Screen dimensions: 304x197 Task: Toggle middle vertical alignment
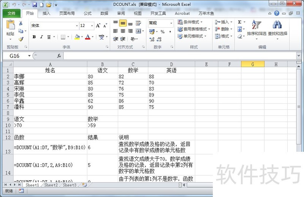coord(123,23)
